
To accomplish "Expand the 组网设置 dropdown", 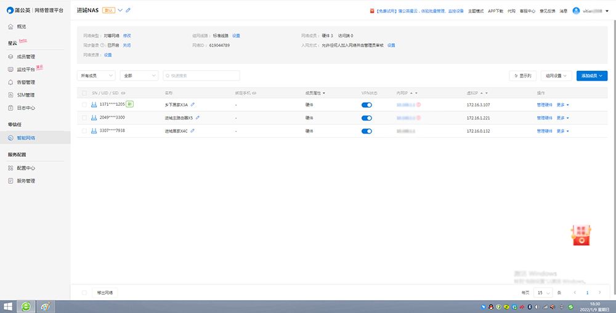I will click(557, 76).
